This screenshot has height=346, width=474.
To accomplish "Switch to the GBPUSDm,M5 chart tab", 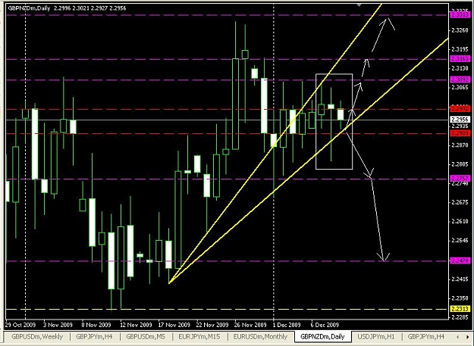I will (146, 336).
